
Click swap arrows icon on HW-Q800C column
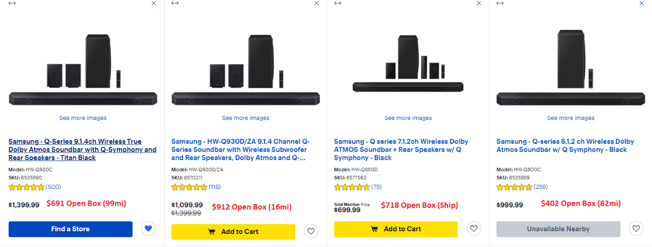500,3
